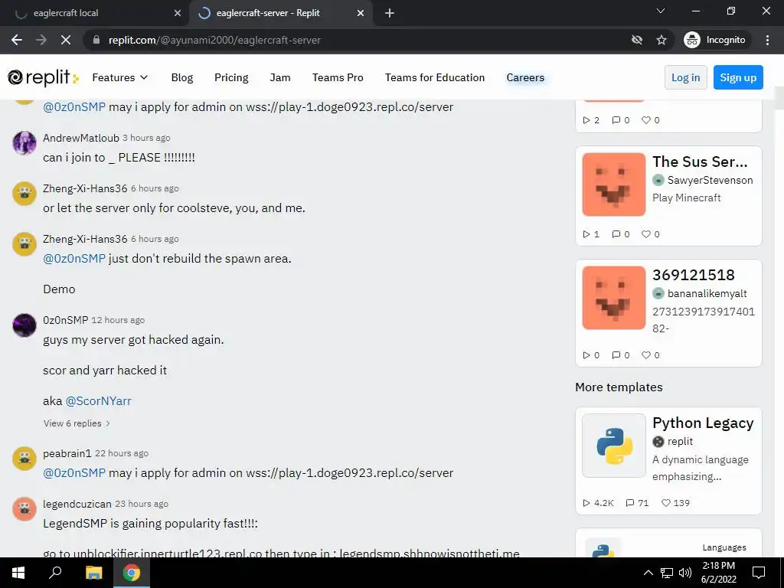Open the Windows Start menu
The image size is (784, 588).
(18, 573)
